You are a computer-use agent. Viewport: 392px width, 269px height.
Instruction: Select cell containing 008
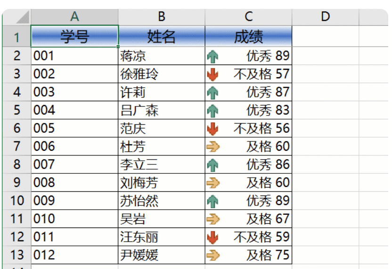pos(74,182)
